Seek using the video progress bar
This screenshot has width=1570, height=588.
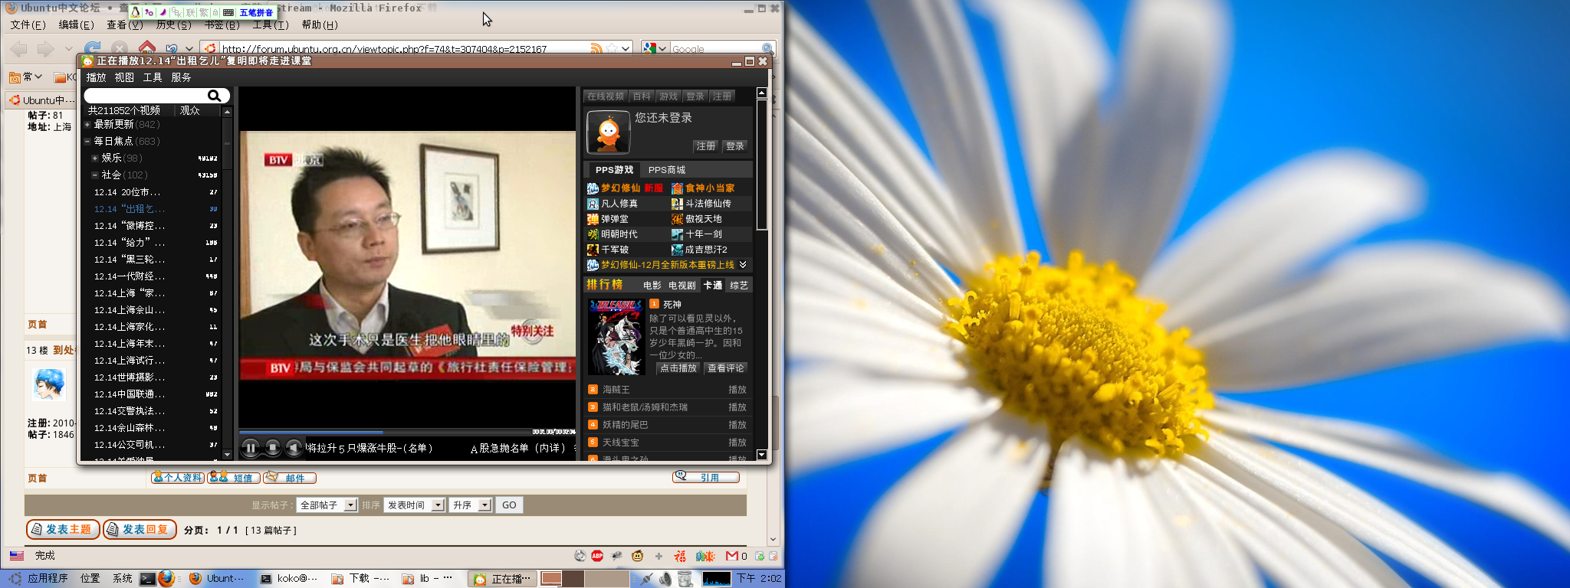386,432
